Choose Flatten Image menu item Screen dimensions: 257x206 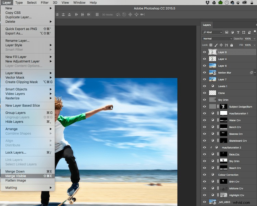[27, 180]
